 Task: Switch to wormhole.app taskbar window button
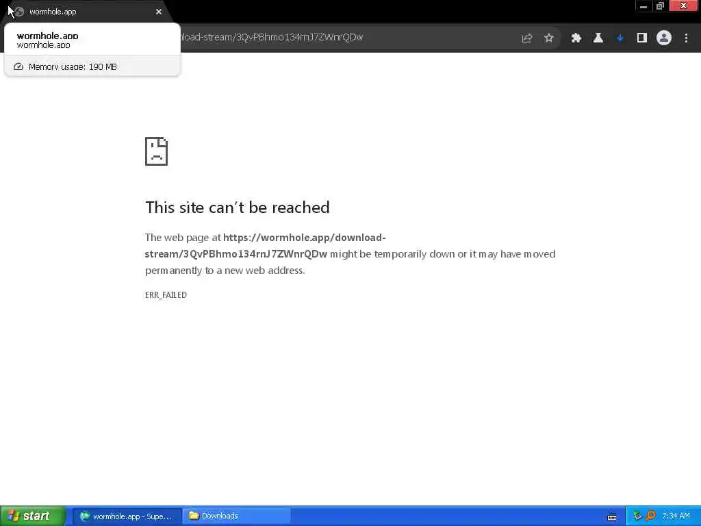pos(127,516)
